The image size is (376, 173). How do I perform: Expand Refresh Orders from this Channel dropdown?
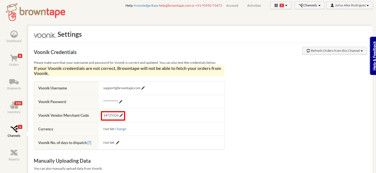(334, 51)
